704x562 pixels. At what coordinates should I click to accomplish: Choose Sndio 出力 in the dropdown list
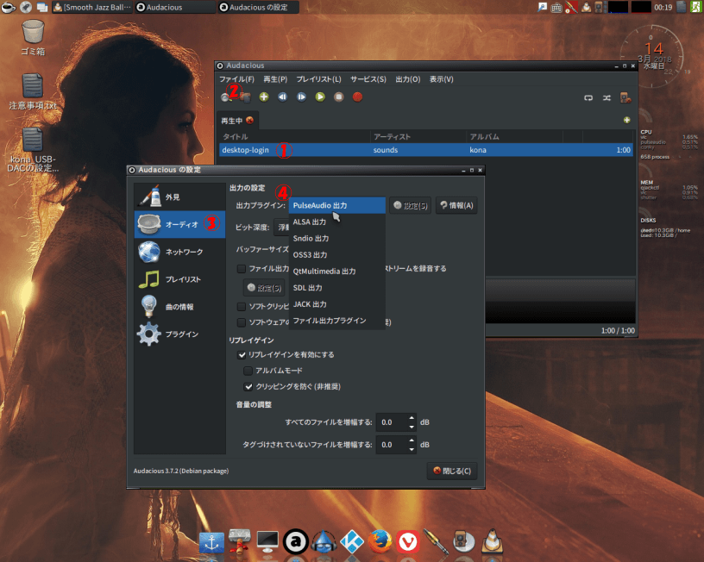click(x=337, y=238)
